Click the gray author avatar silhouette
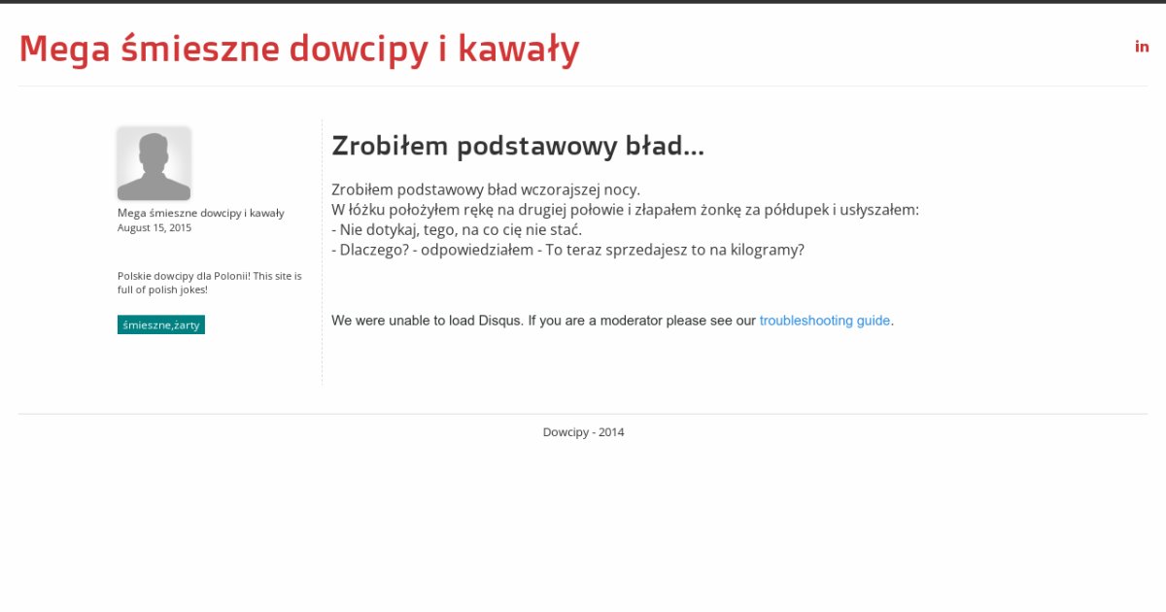 pyautogui.click(x=154, y=163)
